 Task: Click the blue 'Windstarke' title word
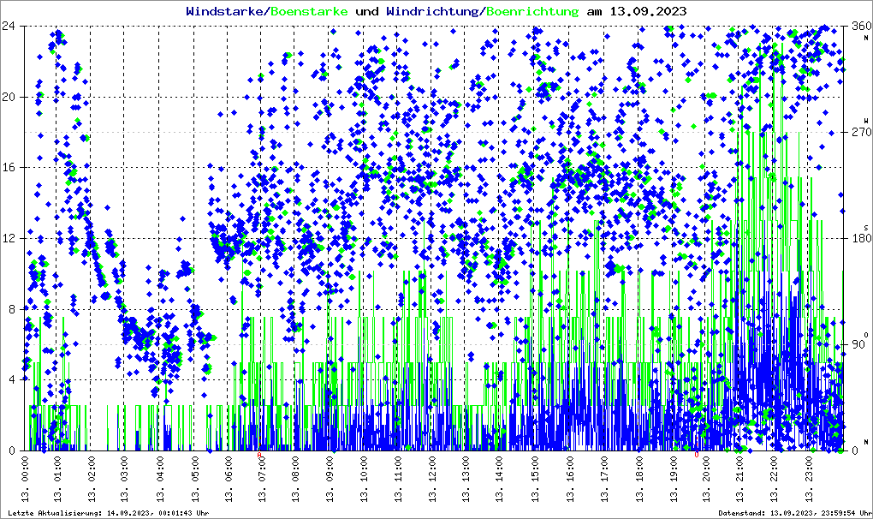point(226,11)
